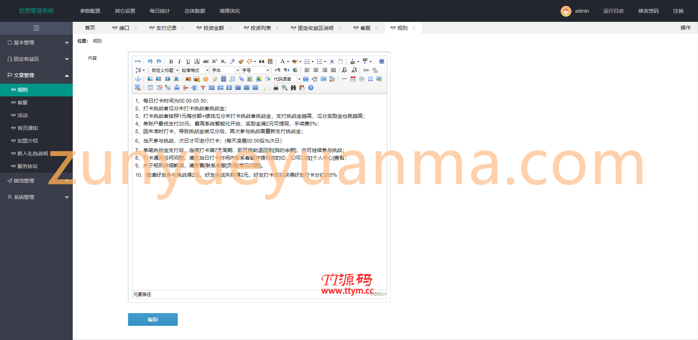
Task: Undo the last edit in editor
Action: [150, 61]
